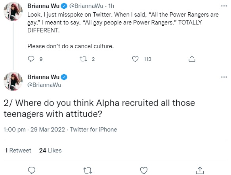Open the first tweet's text body
The height and width of the screenshot is (175, 231).
123,30
